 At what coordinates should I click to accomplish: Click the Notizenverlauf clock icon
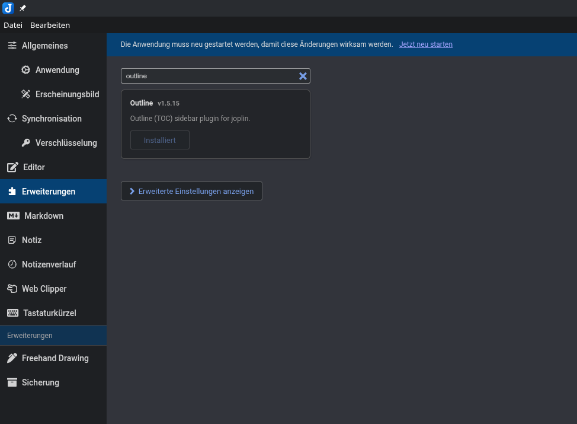tap(12, 264)
